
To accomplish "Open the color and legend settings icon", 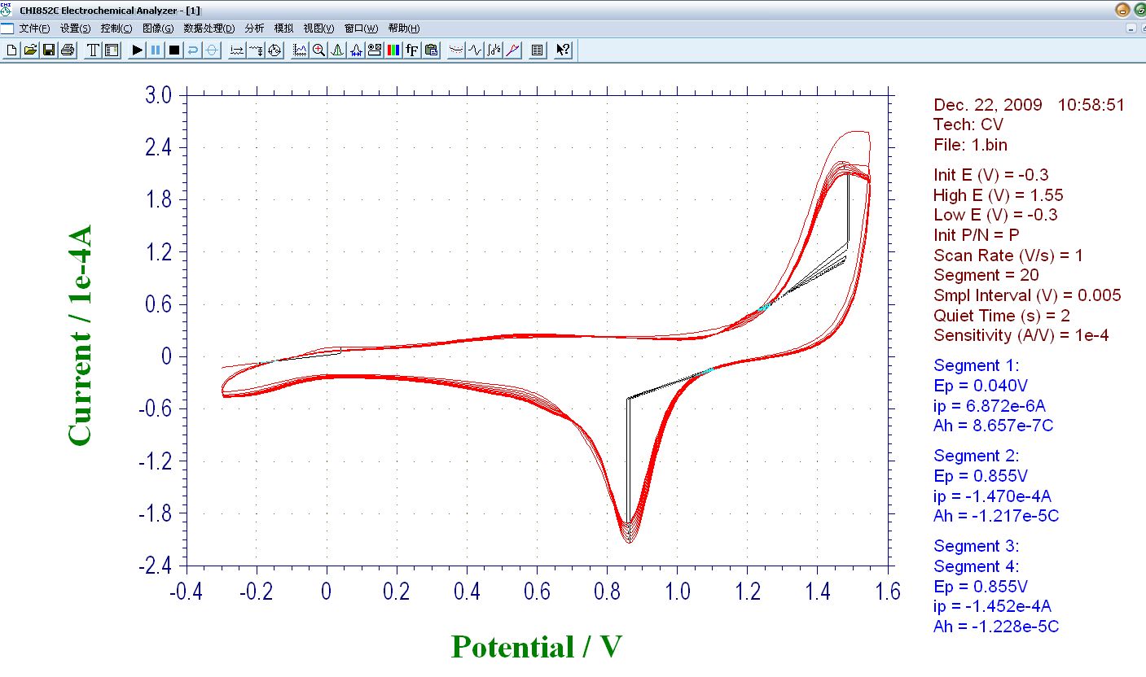I will point(393,50).
